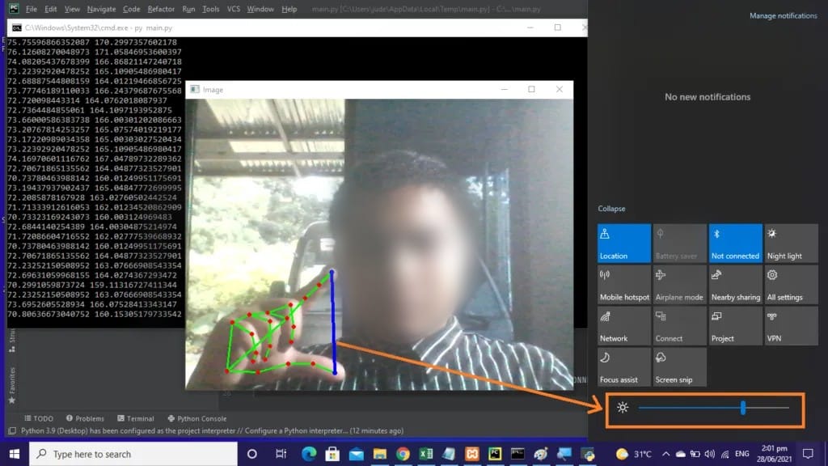Toggle the Location quick action
Viewport: 828px width, 466px height.
(x=623, y=243)
